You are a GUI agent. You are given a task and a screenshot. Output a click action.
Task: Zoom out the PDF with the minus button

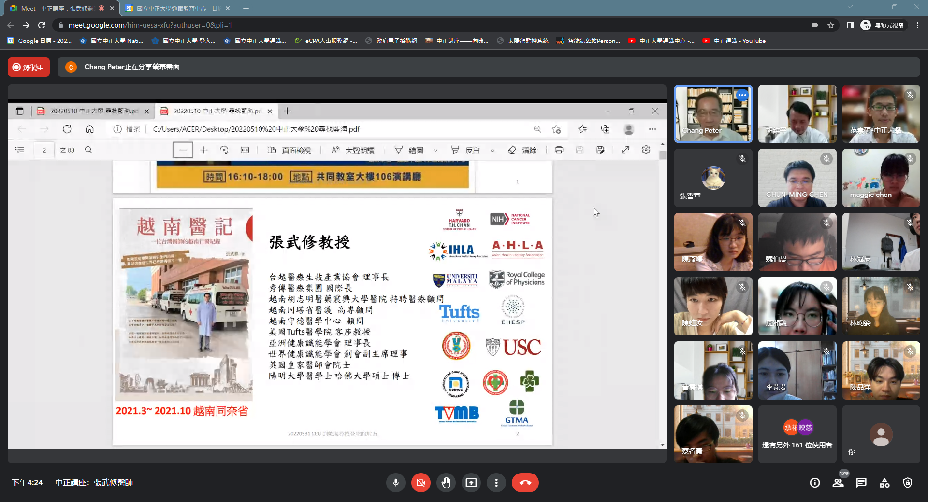183,150
